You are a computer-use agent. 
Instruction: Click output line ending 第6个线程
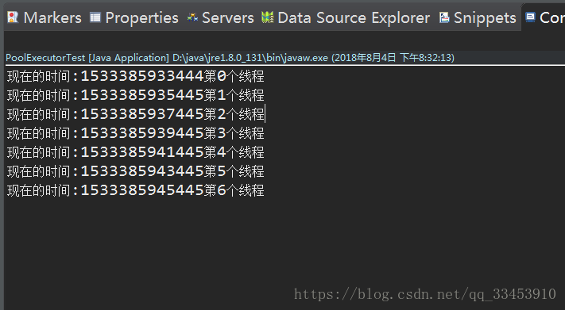135,190
